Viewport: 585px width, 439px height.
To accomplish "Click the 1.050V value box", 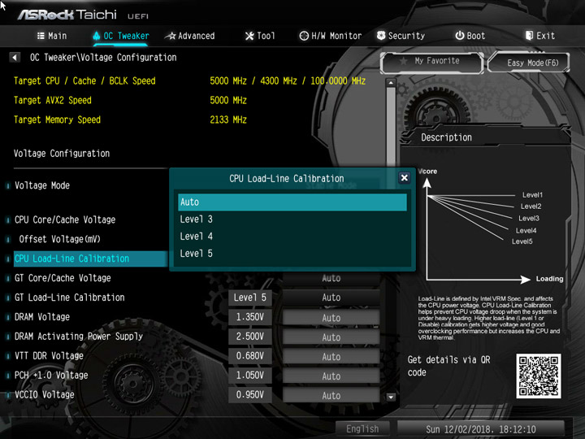I will click(x=250, y=375).
